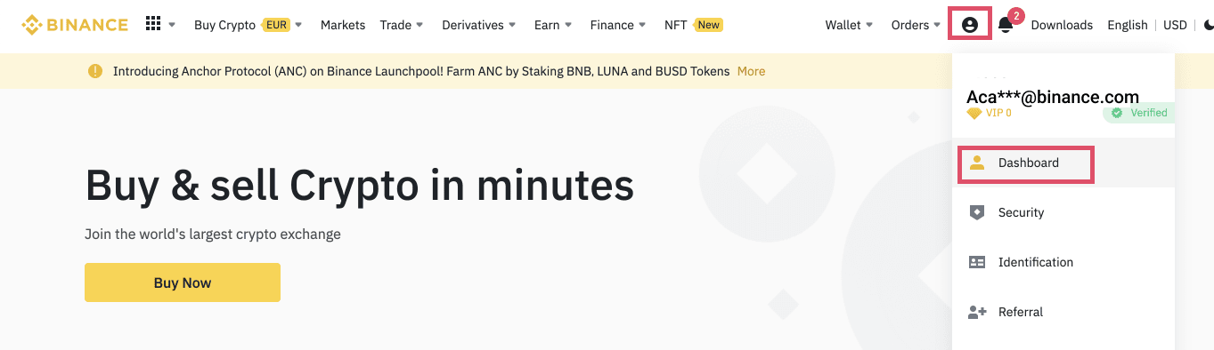Viewport: 1214px width, 350px height.
Task: Click the Buy Now button
Action: [183, 282]
